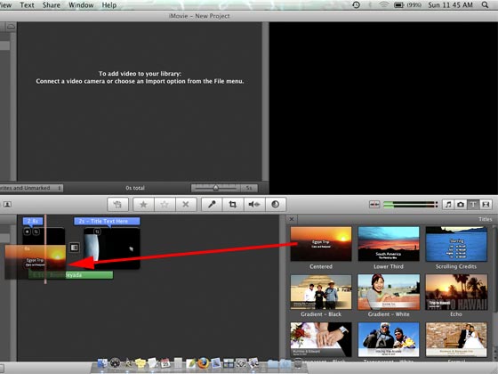Show the photos browser with camera icon
This screenshot has width=498, height=374.
[461, 205]
